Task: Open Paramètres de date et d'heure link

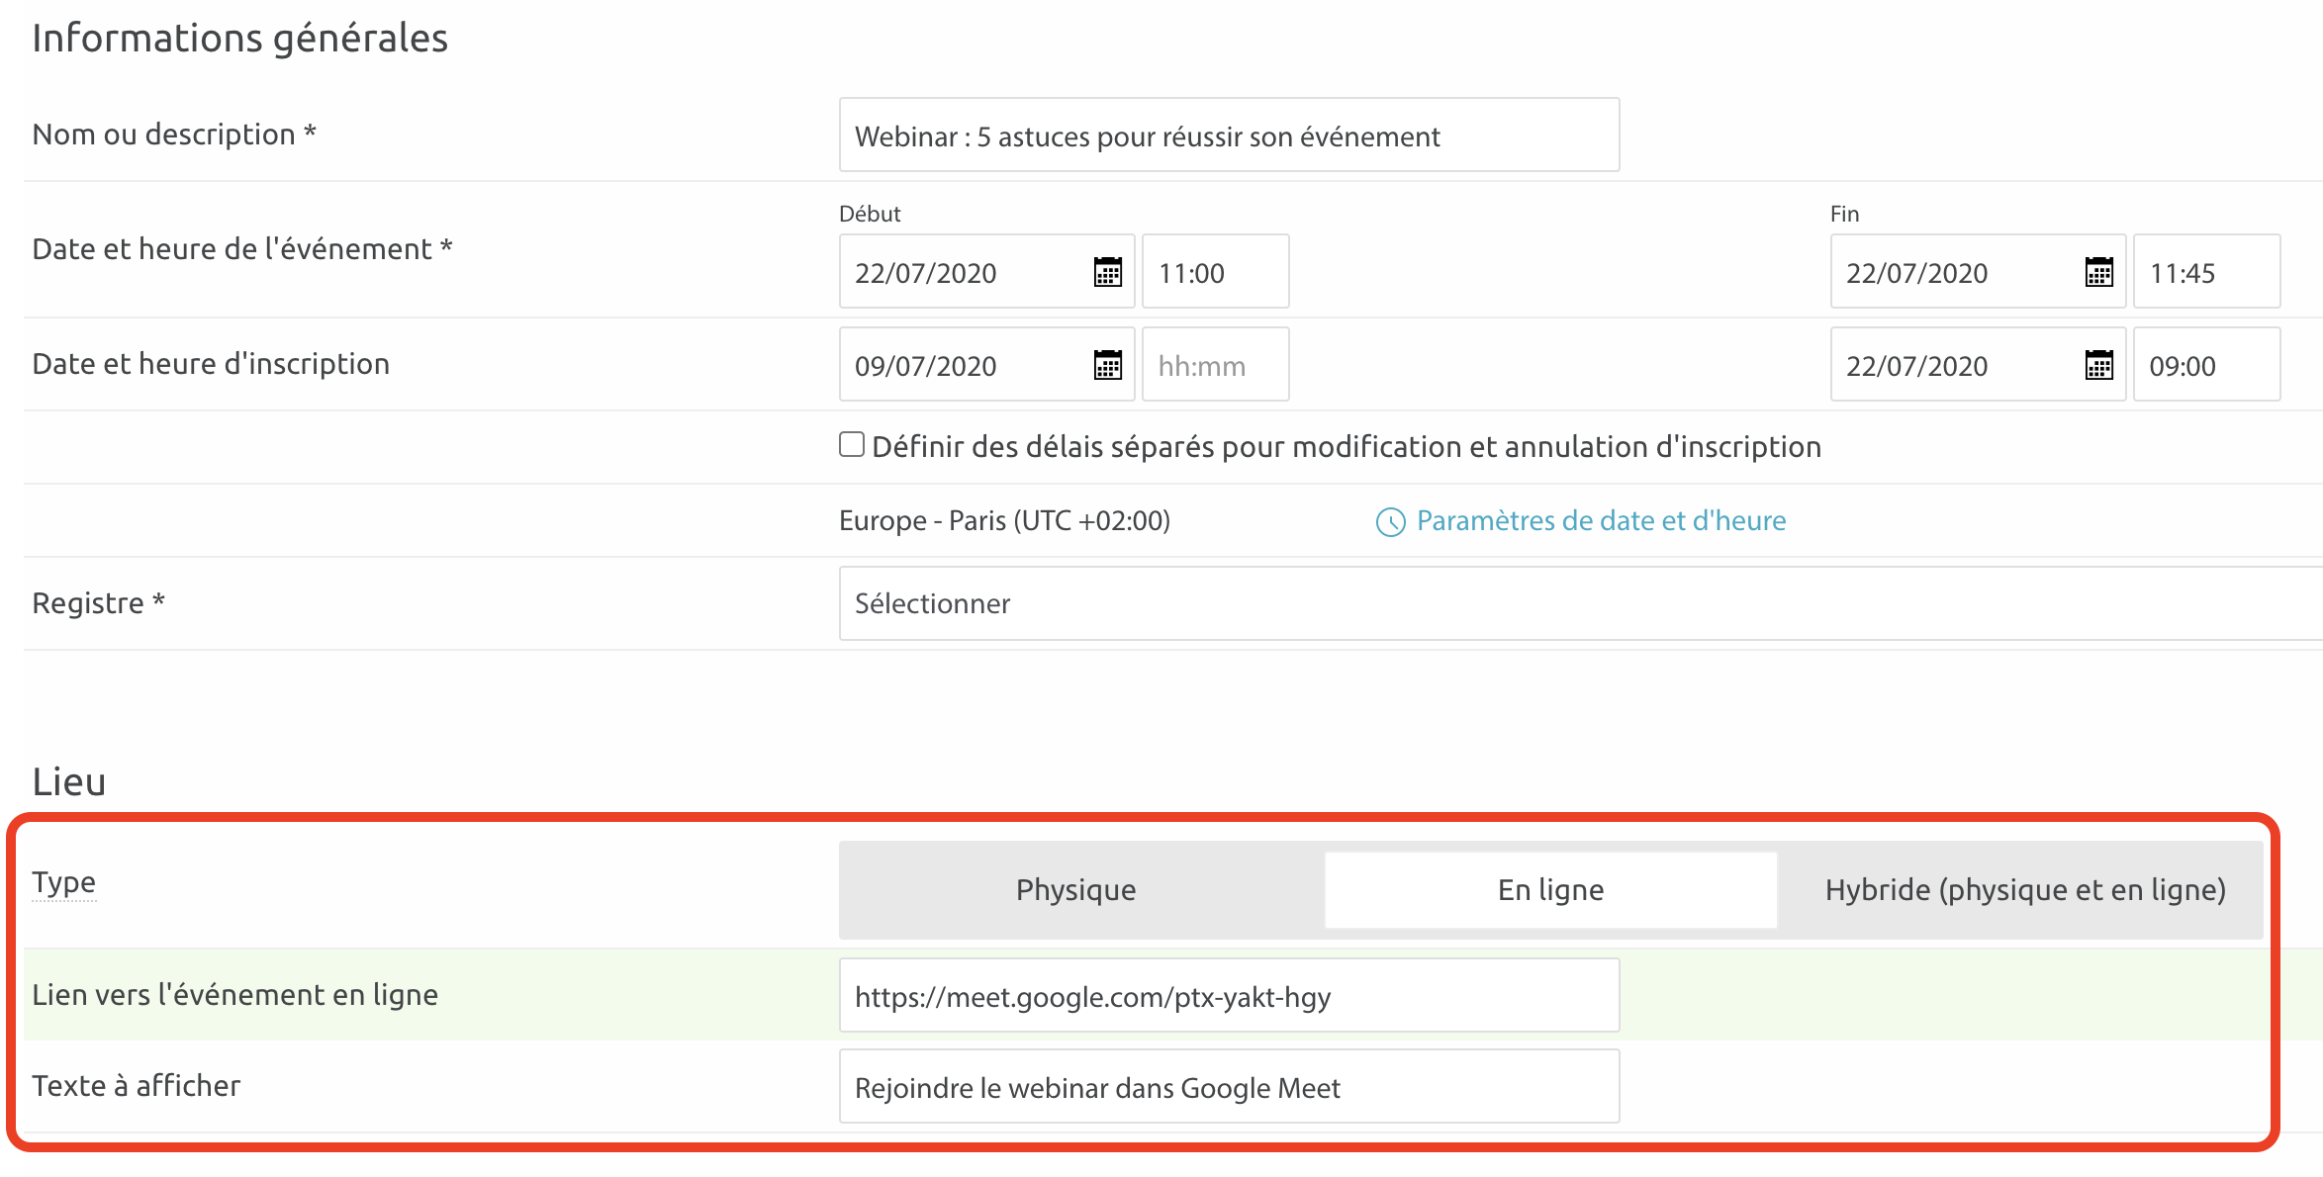Action: (x=1601, y=521)
